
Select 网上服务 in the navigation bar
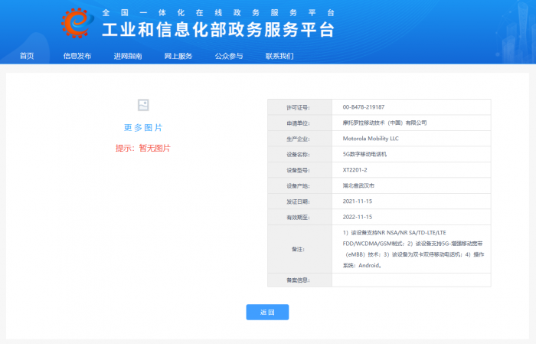(x=178, y=56)
